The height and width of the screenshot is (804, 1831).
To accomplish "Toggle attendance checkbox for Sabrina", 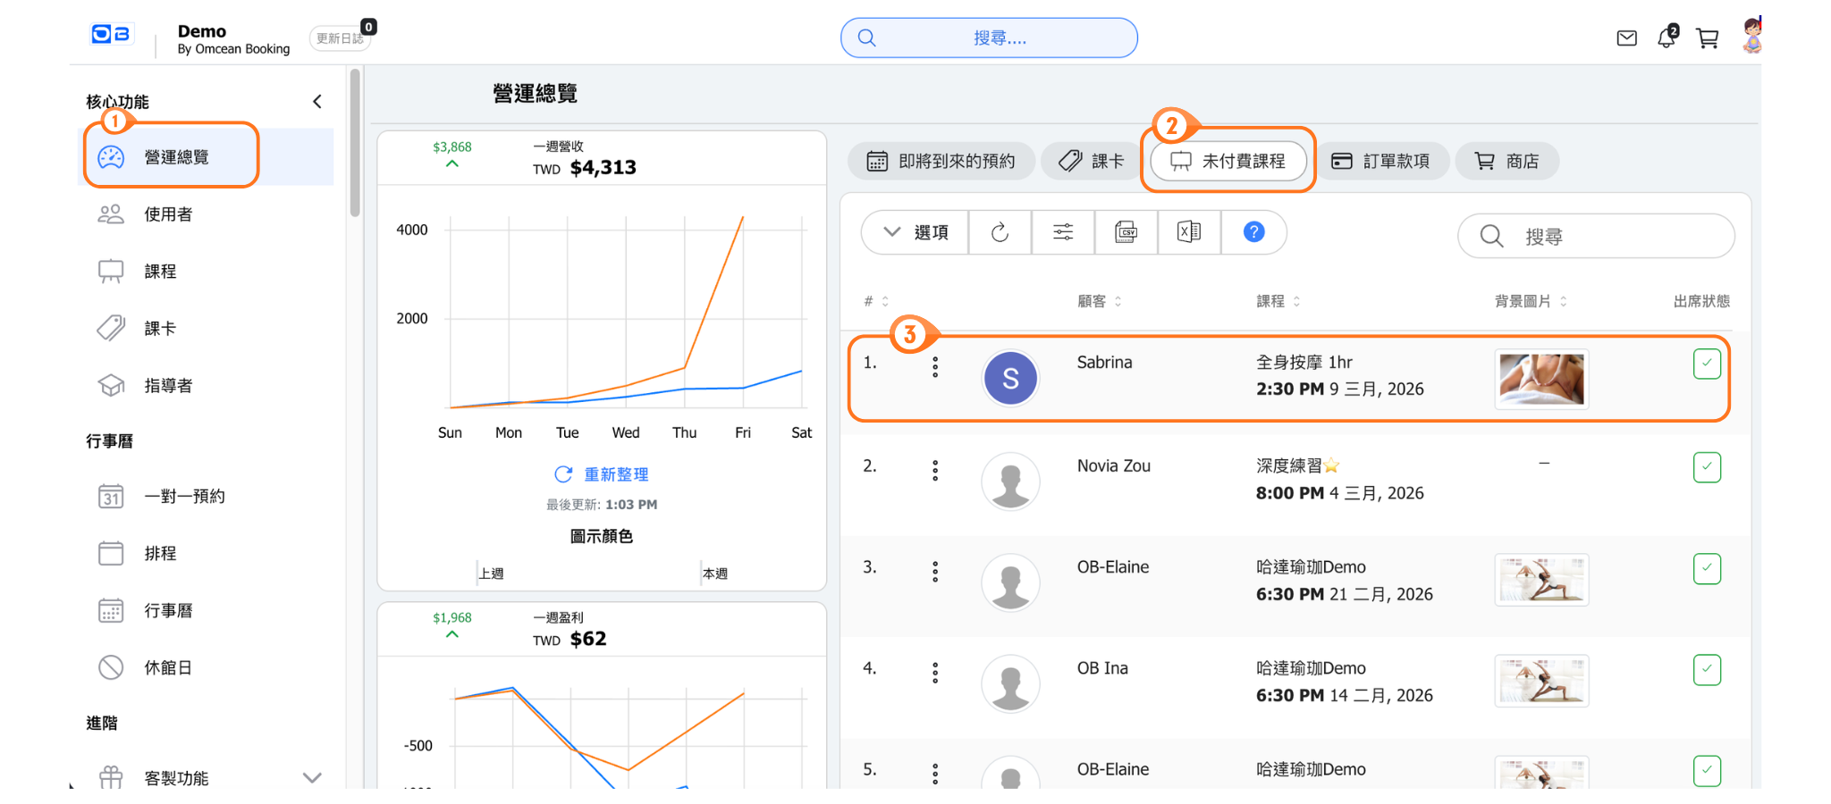I will [x=1706, y=364].
